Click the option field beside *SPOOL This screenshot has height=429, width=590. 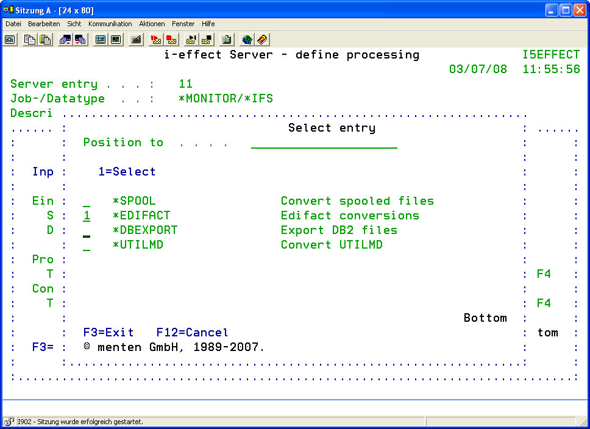(87, 201)
